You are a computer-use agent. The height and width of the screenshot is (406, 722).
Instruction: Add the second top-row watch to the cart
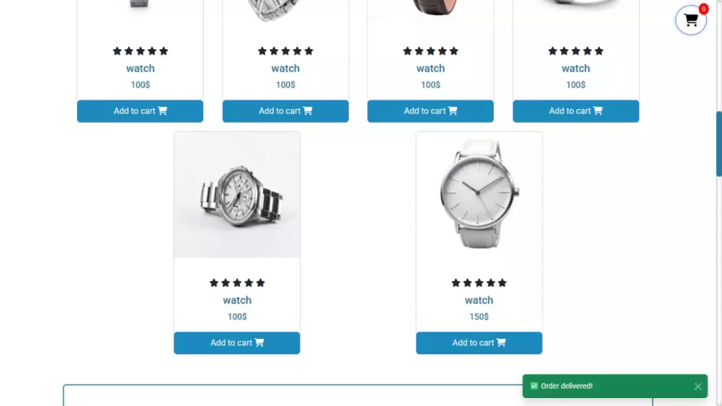pos(285,111)
